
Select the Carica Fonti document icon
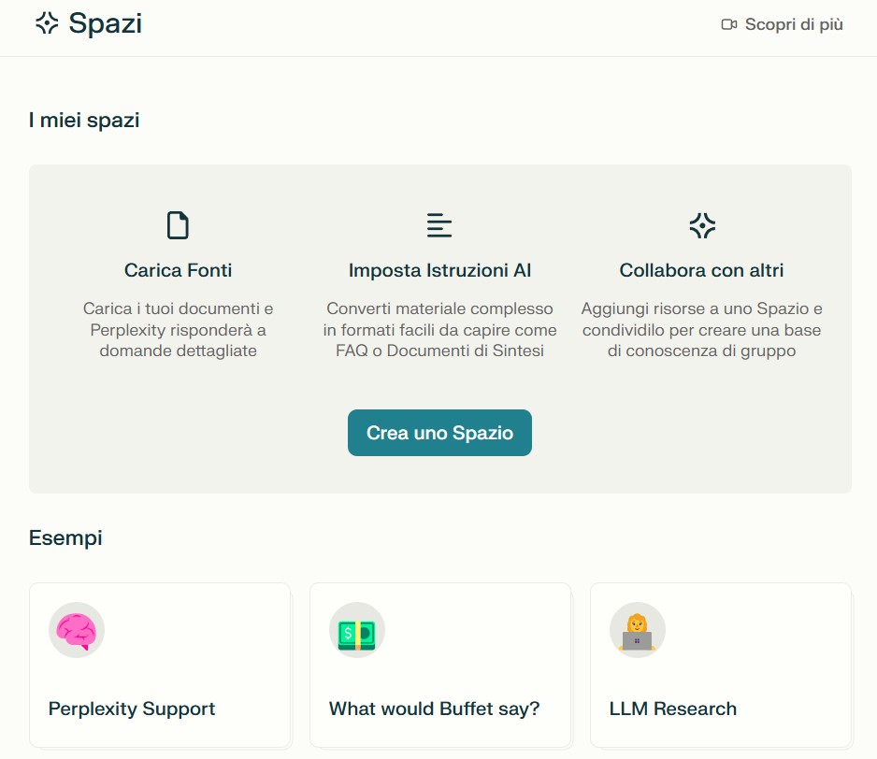(178, 224)
